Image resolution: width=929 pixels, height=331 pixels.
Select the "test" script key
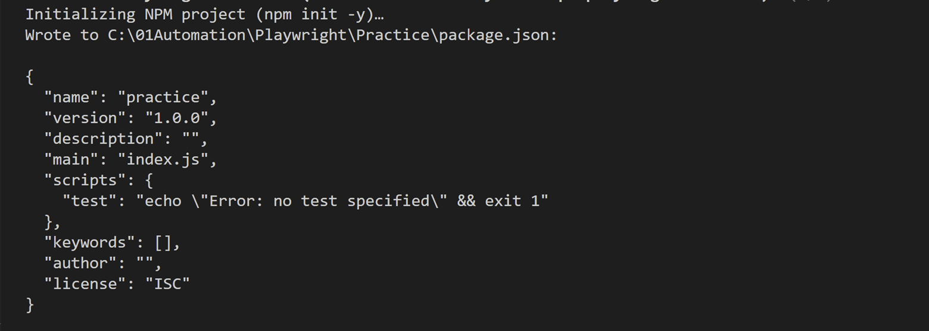pos(90,201)
